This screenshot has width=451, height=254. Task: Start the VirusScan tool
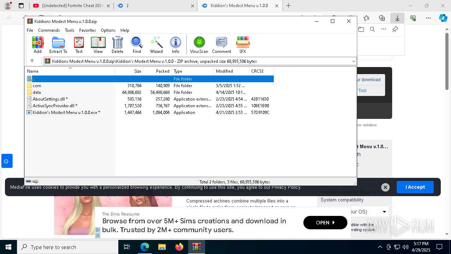199,45
